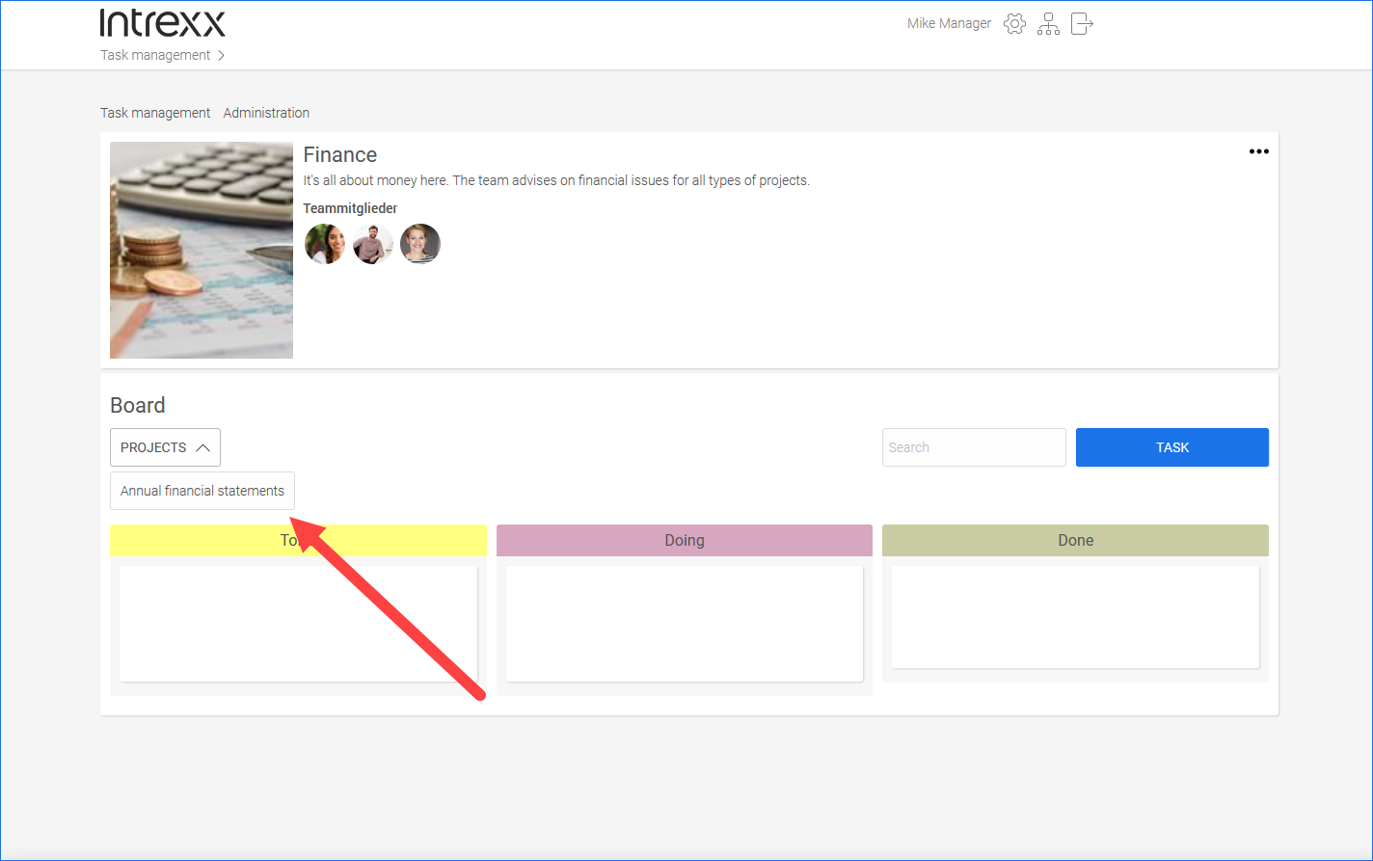Click the logout icon
The width and height of the screenshot is (1373, 861).
click(x=1083, y=24)
